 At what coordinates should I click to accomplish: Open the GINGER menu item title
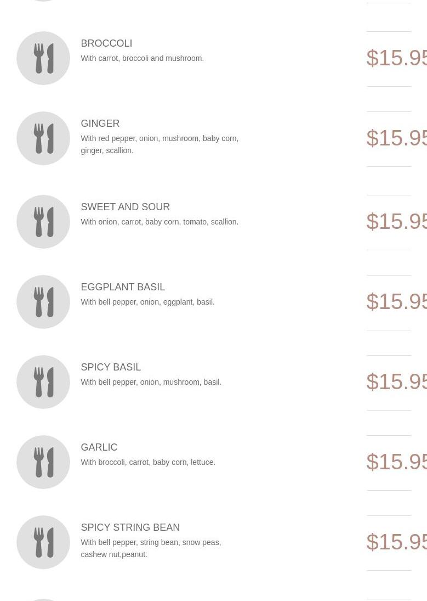pos(100,123)
